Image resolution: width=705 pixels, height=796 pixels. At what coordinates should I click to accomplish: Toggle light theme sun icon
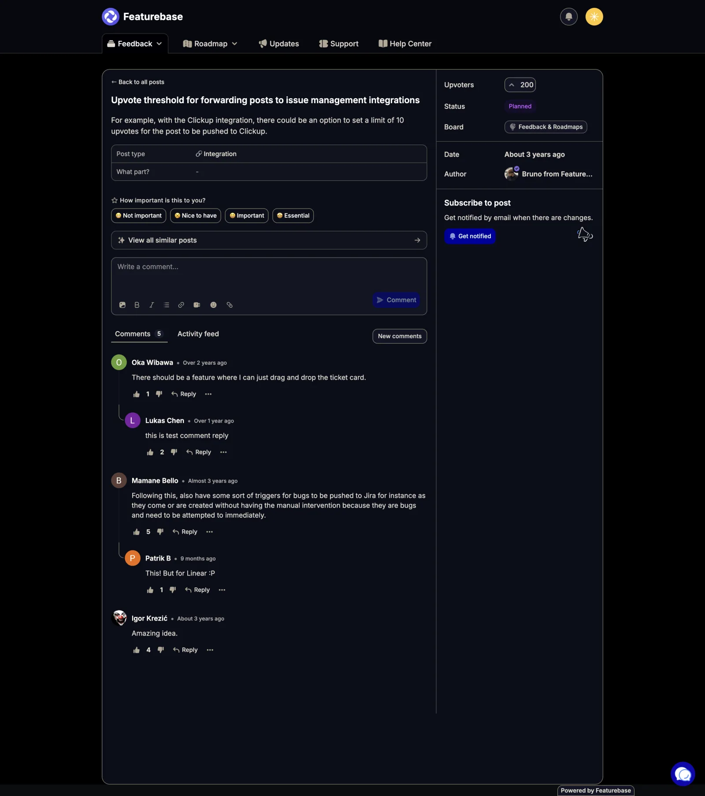(x=594, y=17)
